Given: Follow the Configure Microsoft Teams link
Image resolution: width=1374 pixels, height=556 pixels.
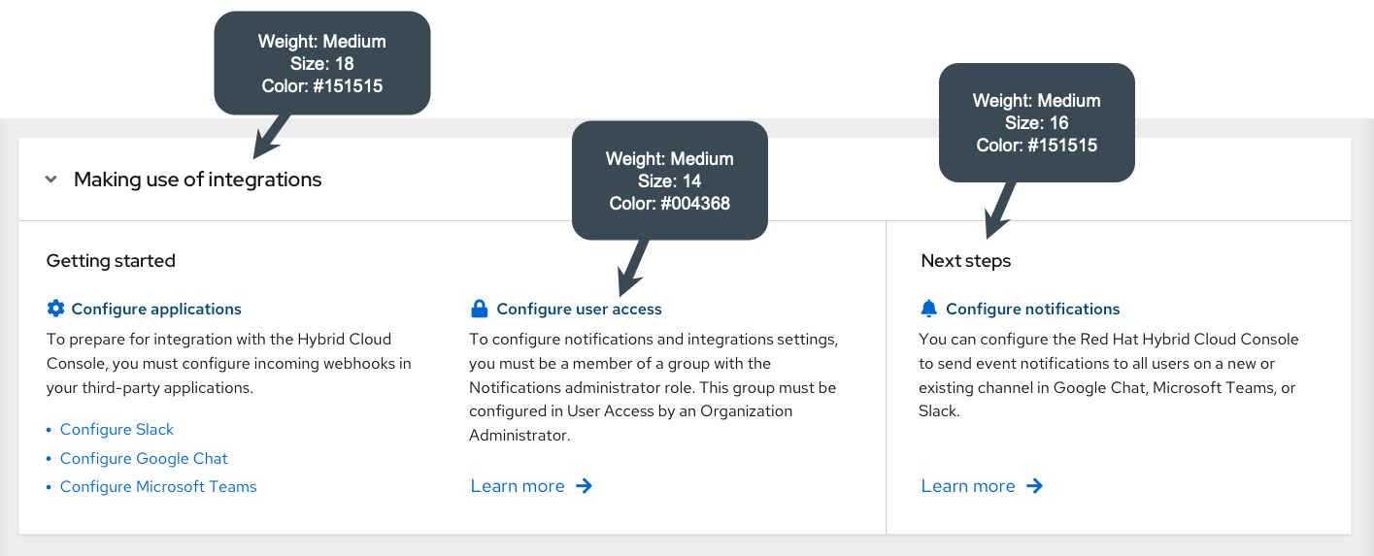Looking at the screenshot, I should coord(158,487).
